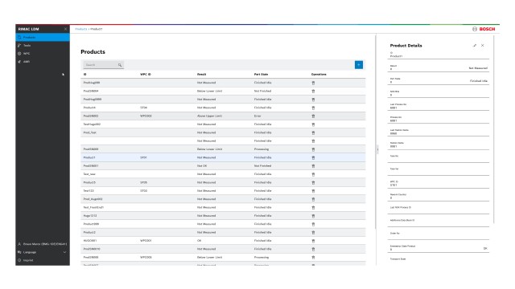Delete the Test_new row
Image resolution: width=515 pixels, height=289 pixels.
[313, 174]
